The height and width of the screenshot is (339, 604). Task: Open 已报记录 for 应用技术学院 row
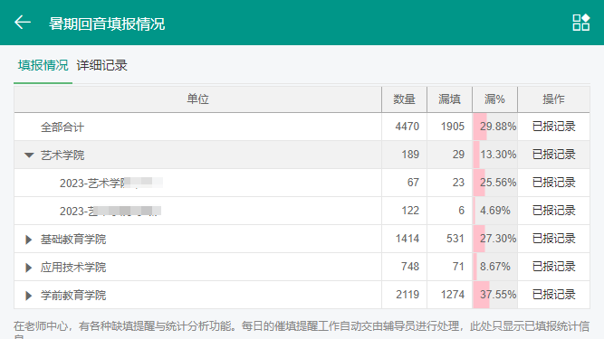pyautogui.click(x=553, y=267)
